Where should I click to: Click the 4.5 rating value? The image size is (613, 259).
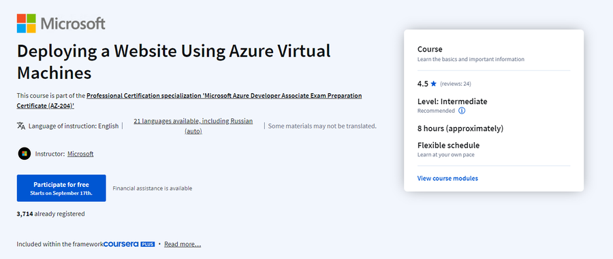pos(422,84)
